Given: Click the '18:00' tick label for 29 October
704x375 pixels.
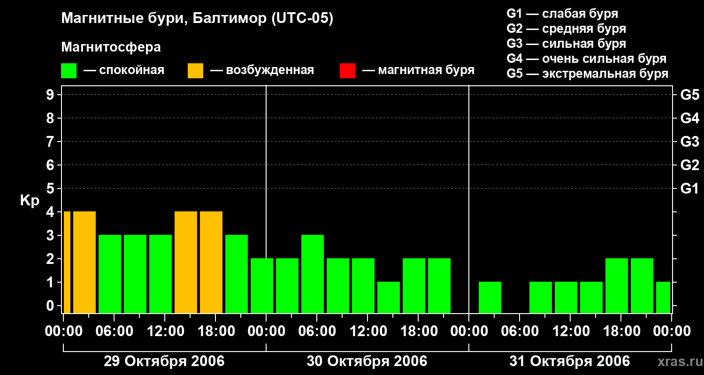Looking at the screenshot, I should 215,331.
